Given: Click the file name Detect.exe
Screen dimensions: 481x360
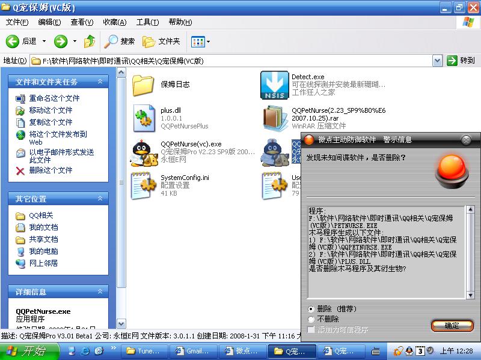Looking at the screenshot, I should click(x=308, y=77).
